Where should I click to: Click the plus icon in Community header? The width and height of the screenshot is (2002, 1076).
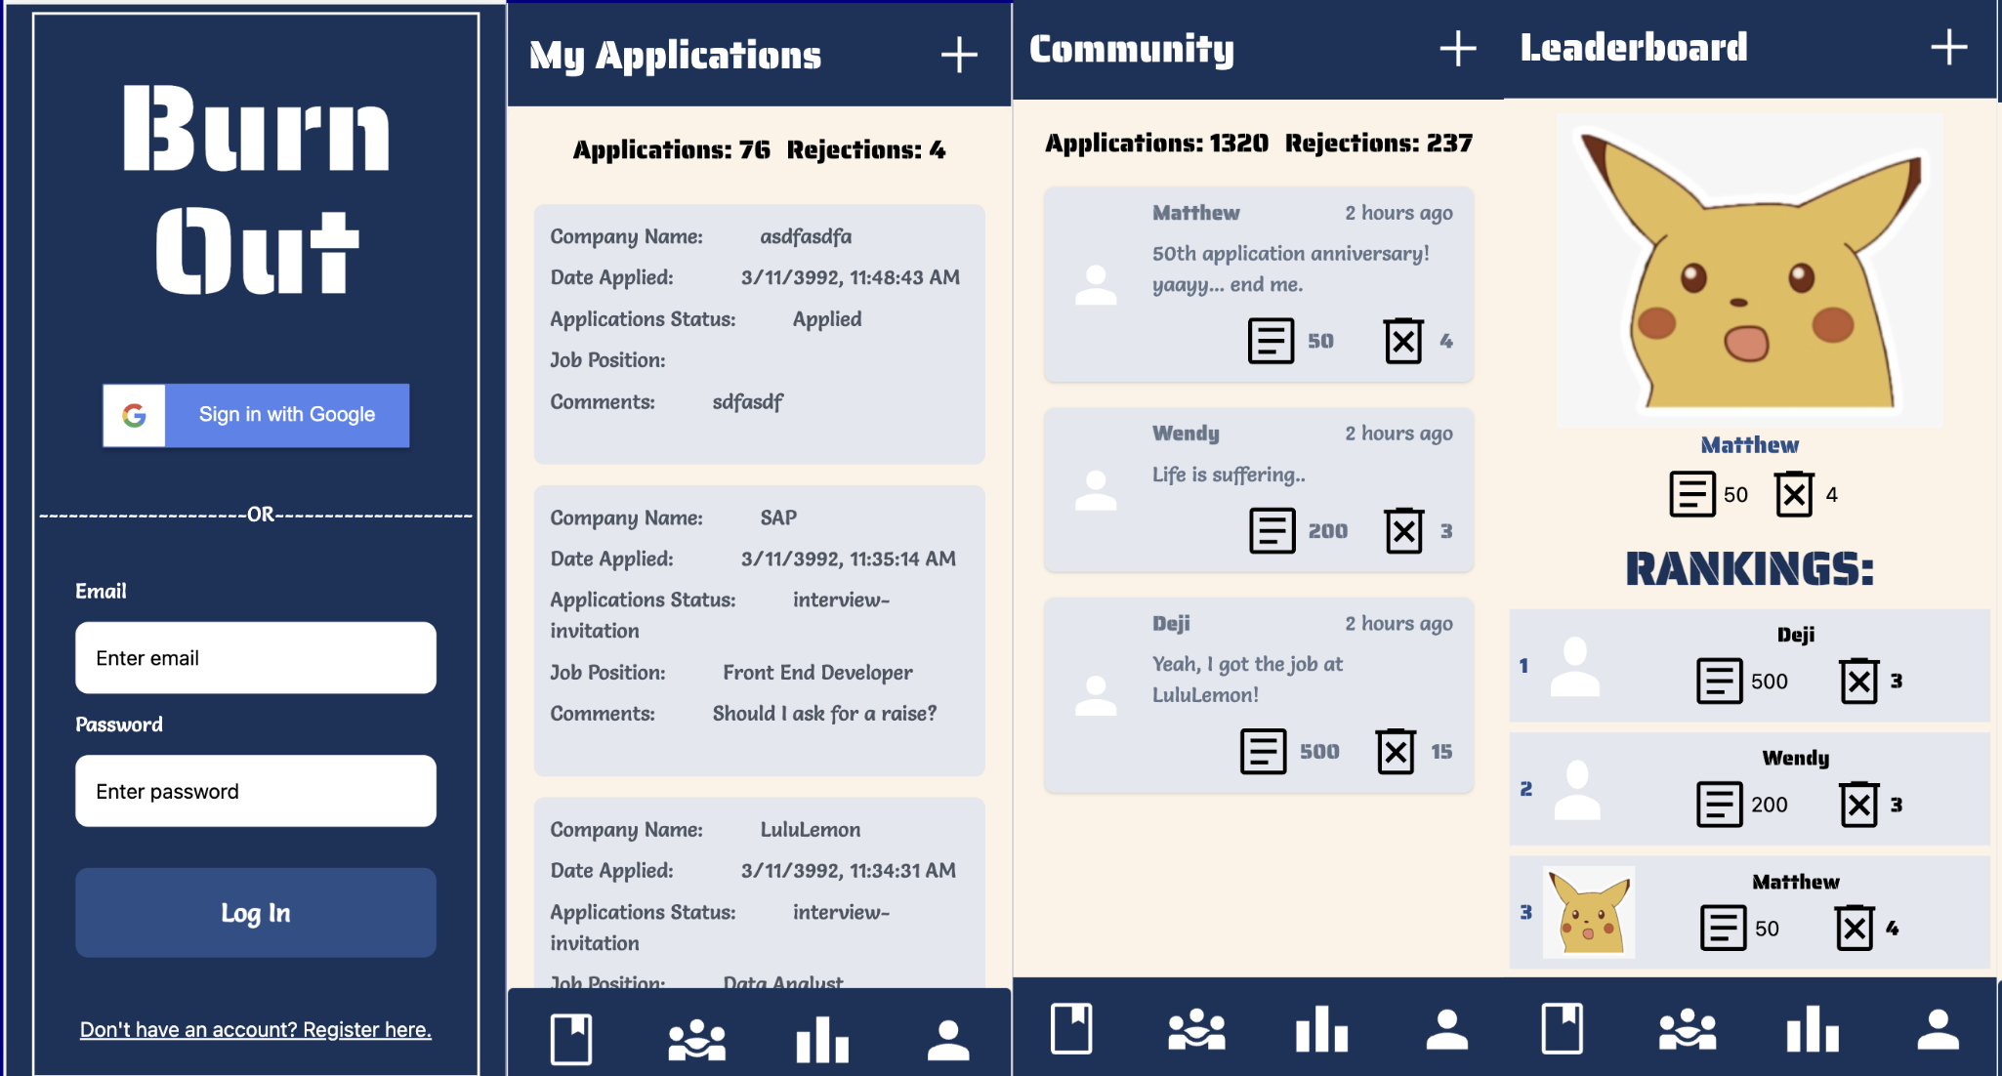(x=1458, y=48)
